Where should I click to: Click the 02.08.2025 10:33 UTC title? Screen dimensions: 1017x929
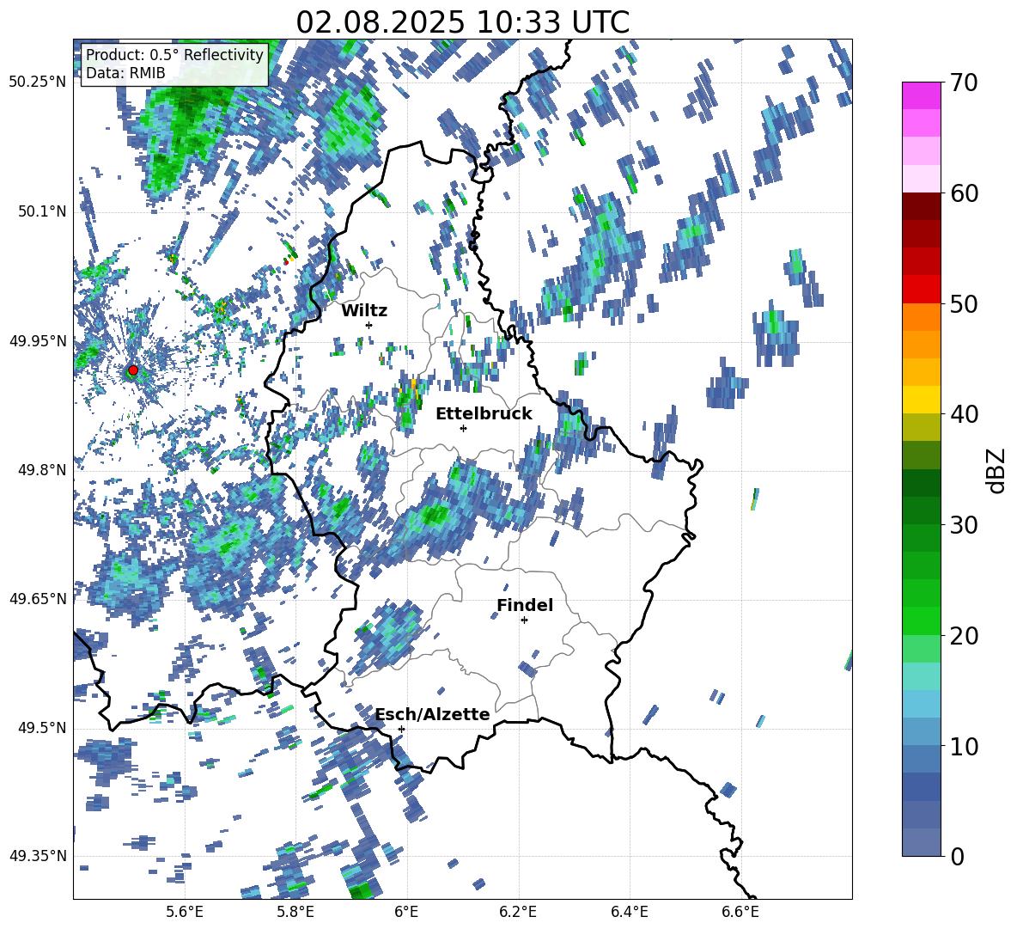tap(462, 22)
